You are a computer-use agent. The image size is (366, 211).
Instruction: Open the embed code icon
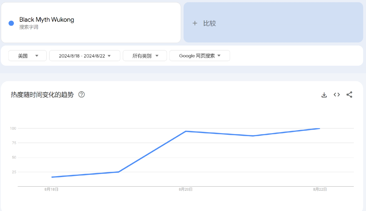337,94
